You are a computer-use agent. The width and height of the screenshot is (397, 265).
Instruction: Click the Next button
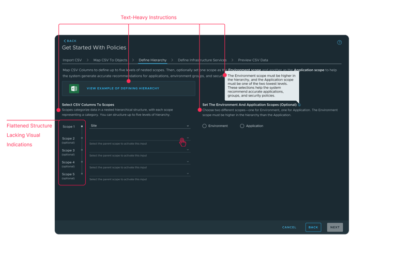coord(335,227)
